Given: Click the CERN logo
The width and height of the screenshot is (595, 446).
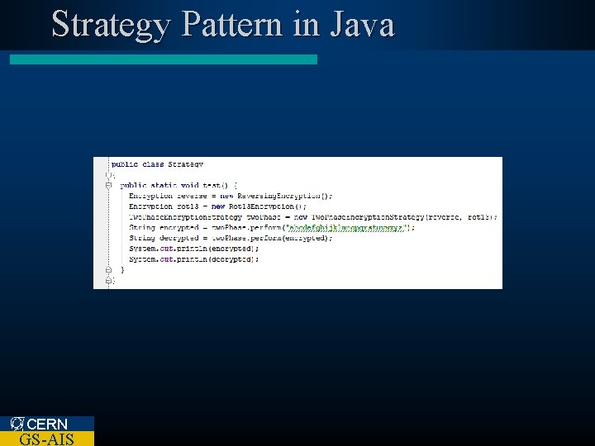Looking at the screenshot, I should (x=39, y=424).
